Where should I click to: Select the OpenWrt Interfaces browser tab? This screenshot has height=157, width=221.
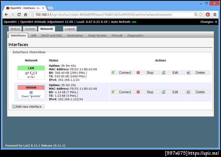[x=25, y=8]
